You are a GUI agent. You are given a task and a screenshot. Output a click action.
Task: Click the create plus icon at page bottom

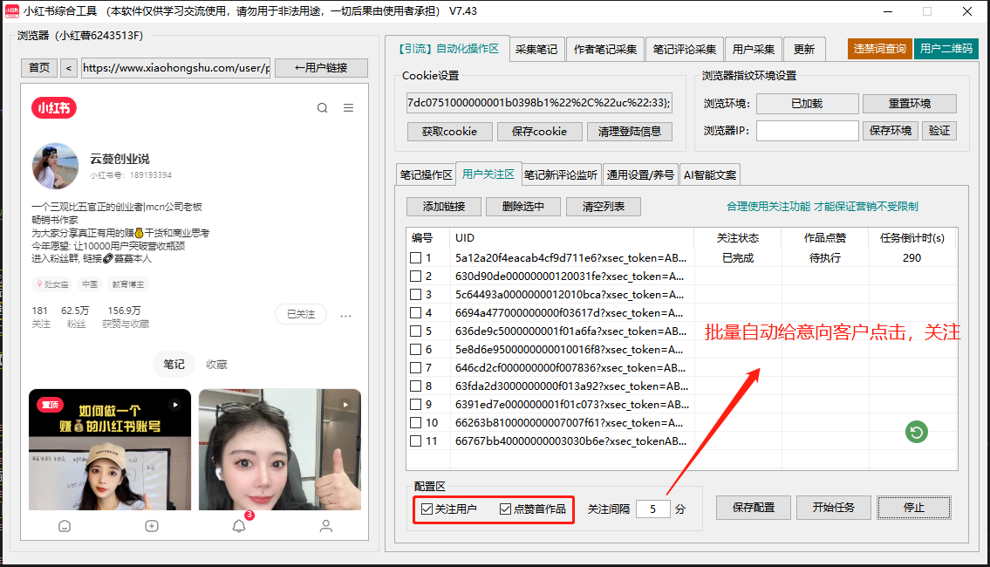pyautogui.click(x=152, y=525)
